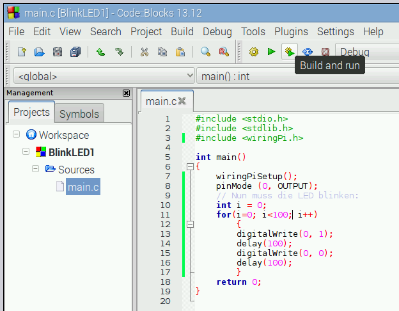Click the Workspace globe icon

click(31, 134)
